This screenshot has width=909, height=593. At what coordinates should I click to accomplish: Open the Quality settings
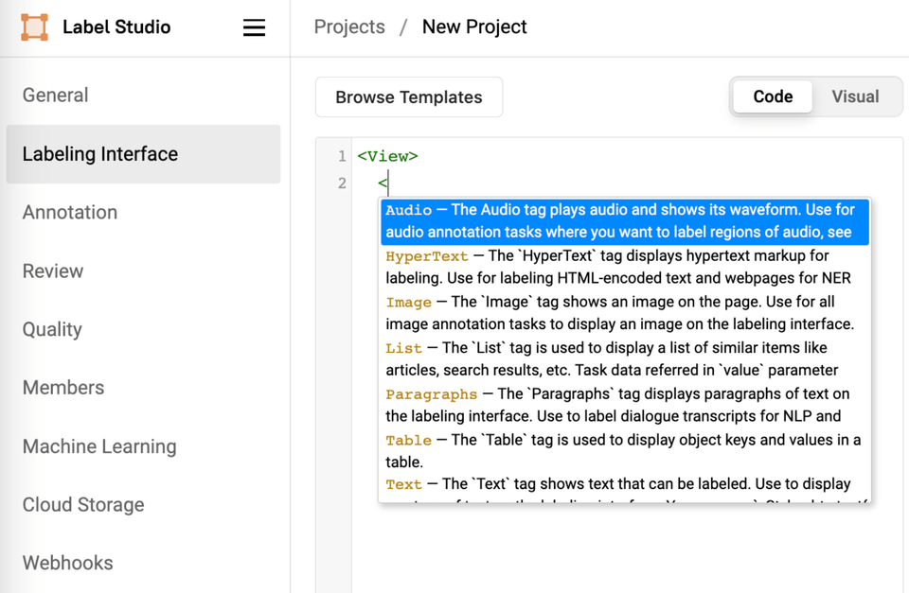point(52,329)
